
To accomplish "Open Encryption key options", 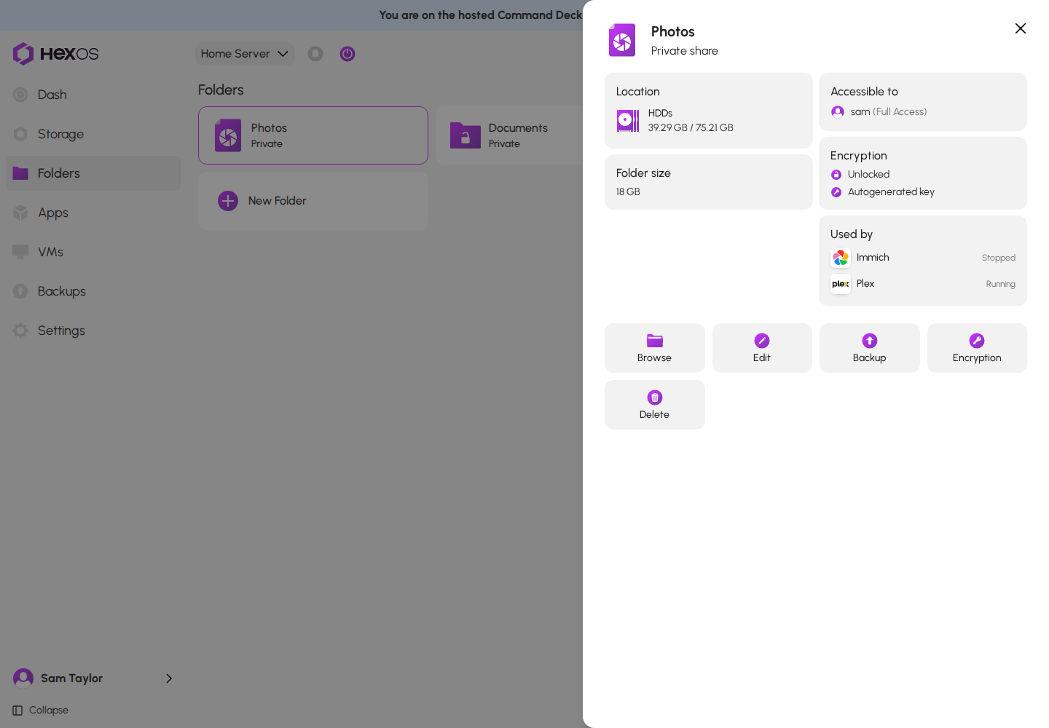I will click(977, 348).
